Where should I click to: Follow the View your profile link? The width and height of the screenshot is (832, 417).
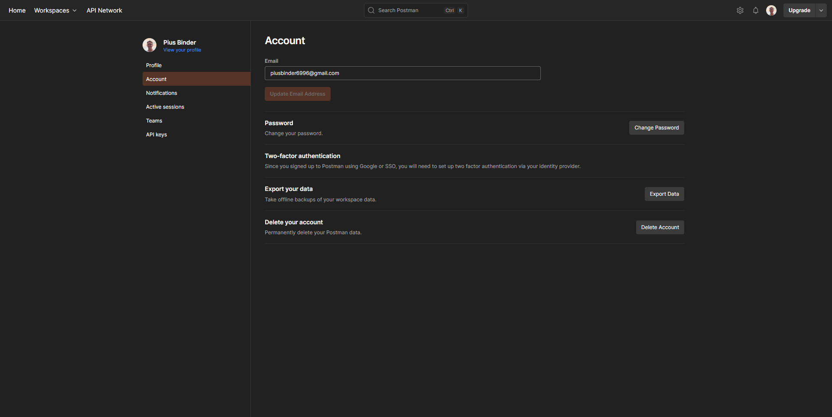coord(182,50)
